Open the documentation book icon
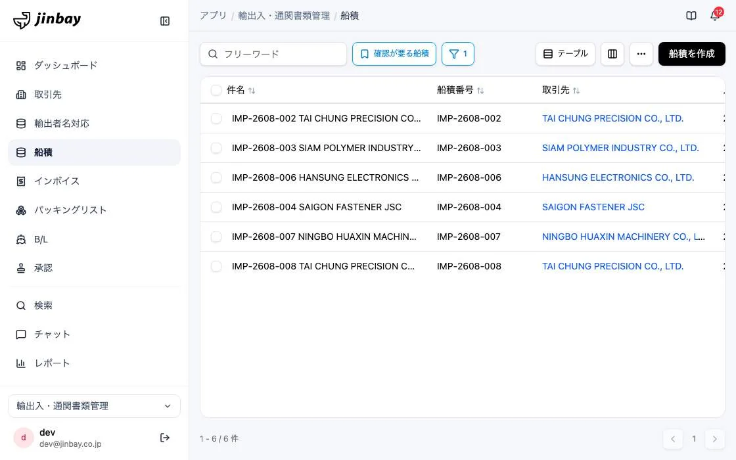Viewport: 736px width, 460px height. [691, 16]
